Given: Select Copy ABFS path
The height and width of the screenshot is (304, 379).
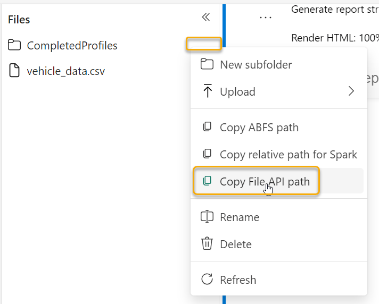Looking at the screenshot, I should [x=259, y=128].
